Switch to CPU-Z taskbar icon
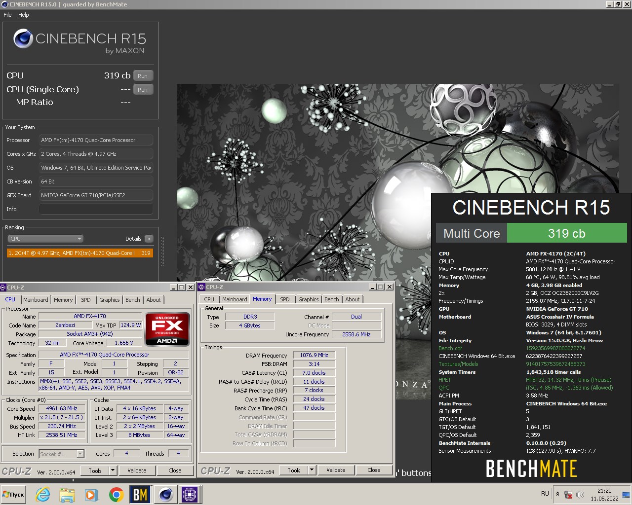 [x=190, y=494]
